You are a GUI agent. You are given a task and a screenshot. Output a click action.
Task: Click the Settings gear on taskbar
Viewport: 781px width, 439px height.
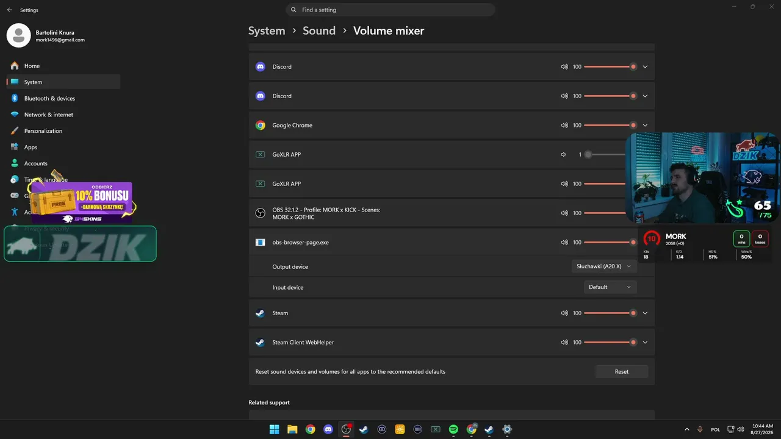[x=507, y=429]
